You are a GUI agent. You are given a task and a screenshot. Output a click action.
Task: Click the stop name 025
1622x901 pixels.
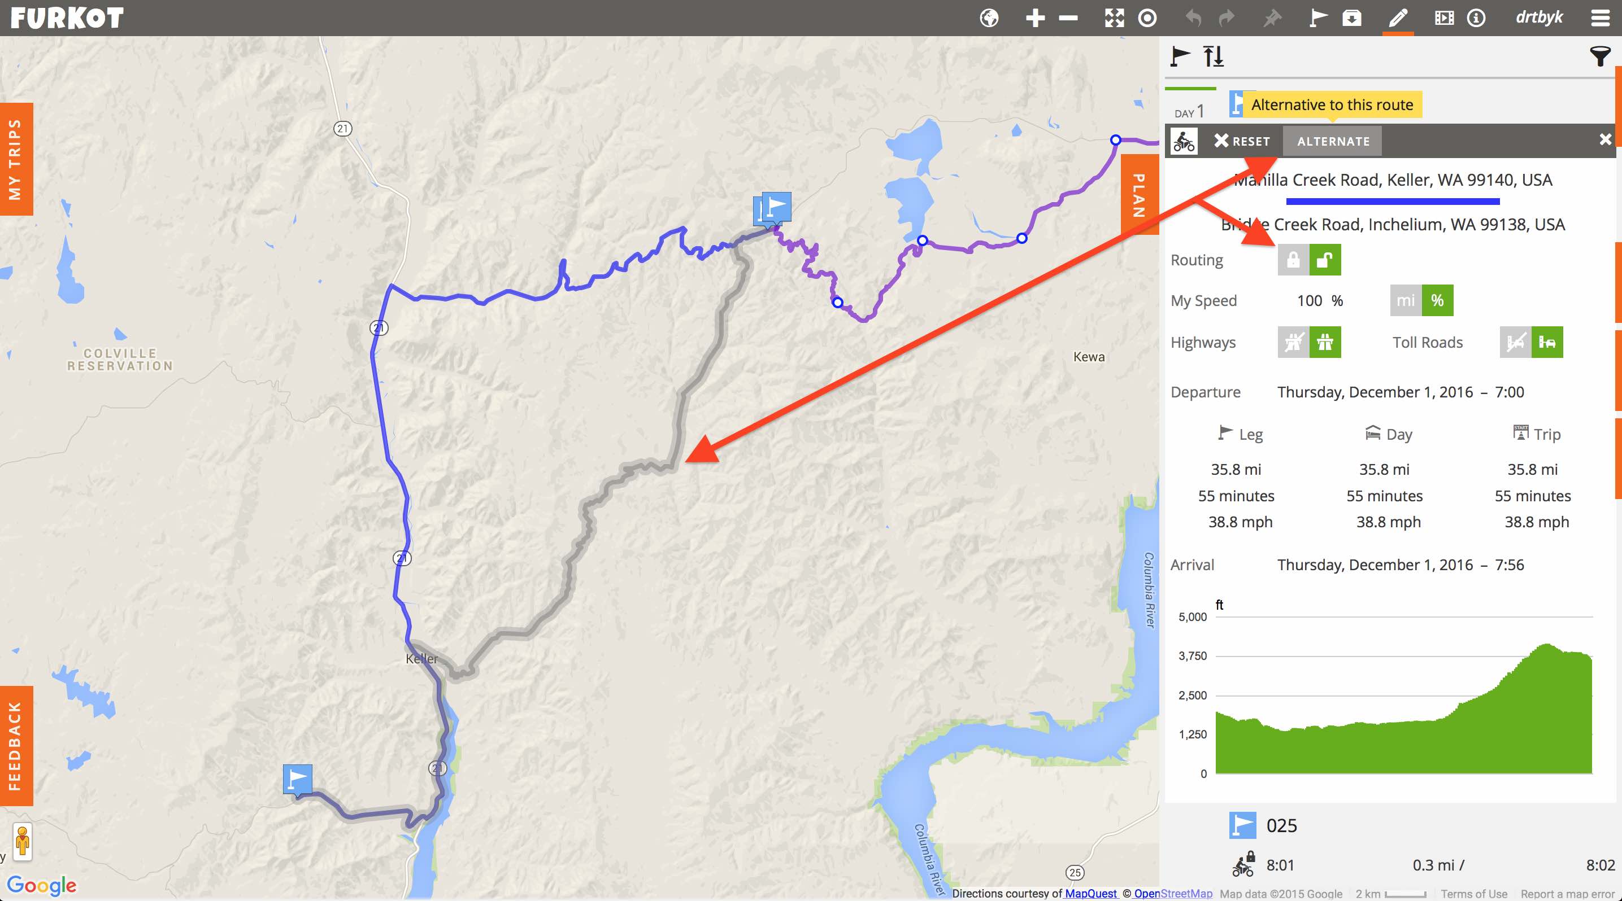point(1282,825)
